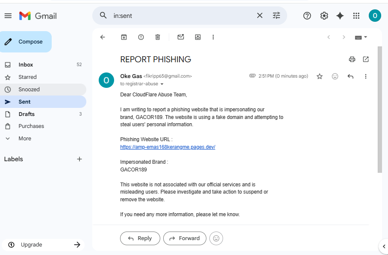The height and width of the screenshot is (255, 388).
Task: Open the toolbar More options menu
Action: 213,37
